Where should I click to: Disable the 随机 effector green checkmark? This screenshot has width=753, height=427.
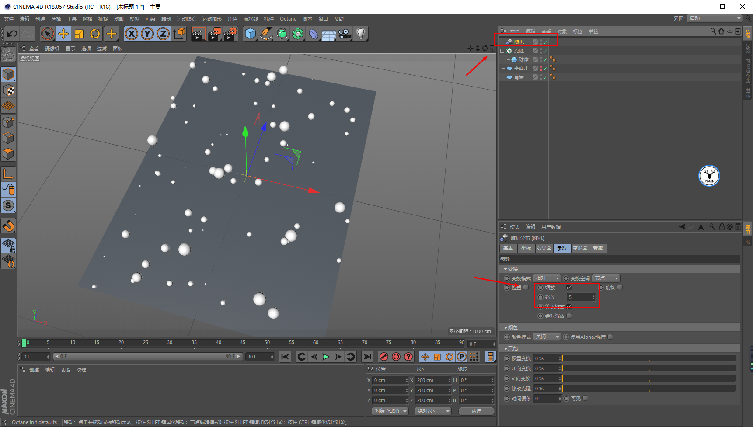tap(545, 42)
